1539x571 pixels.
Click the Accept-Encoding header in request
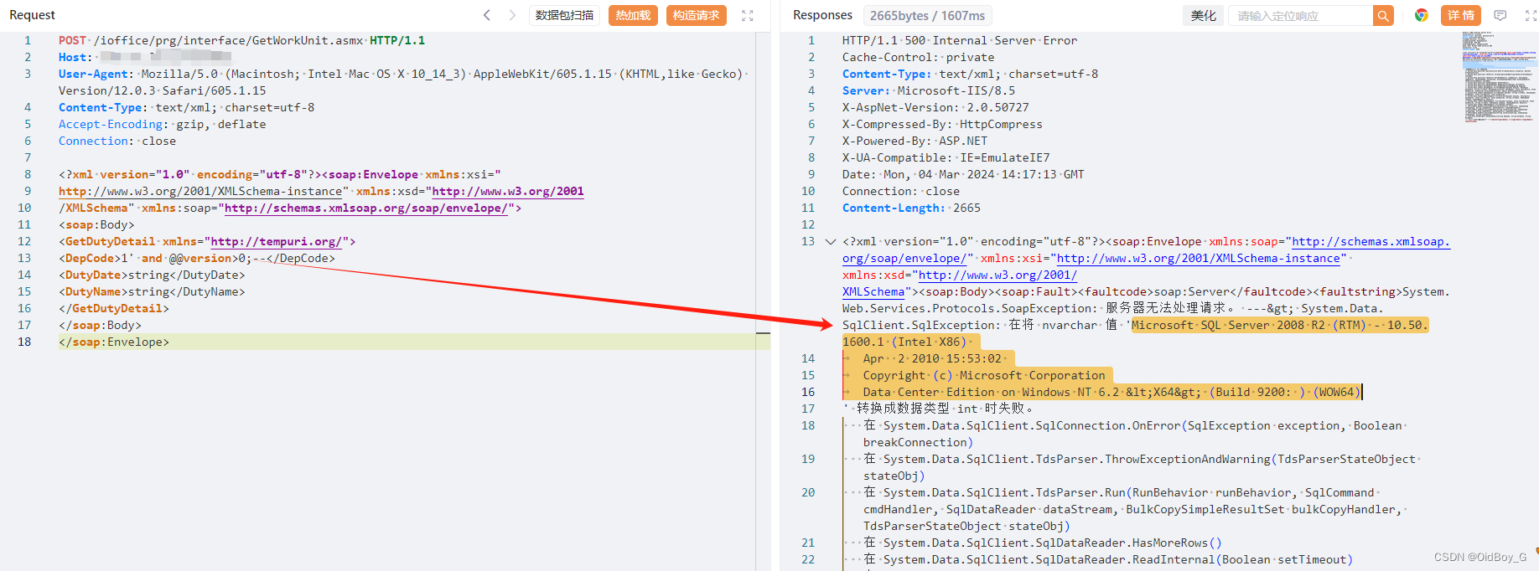[162, 124]
